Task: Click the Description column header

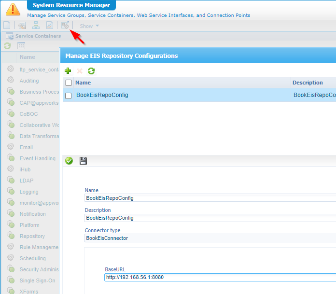Action: pyautogui.click(x=308, y=83)
